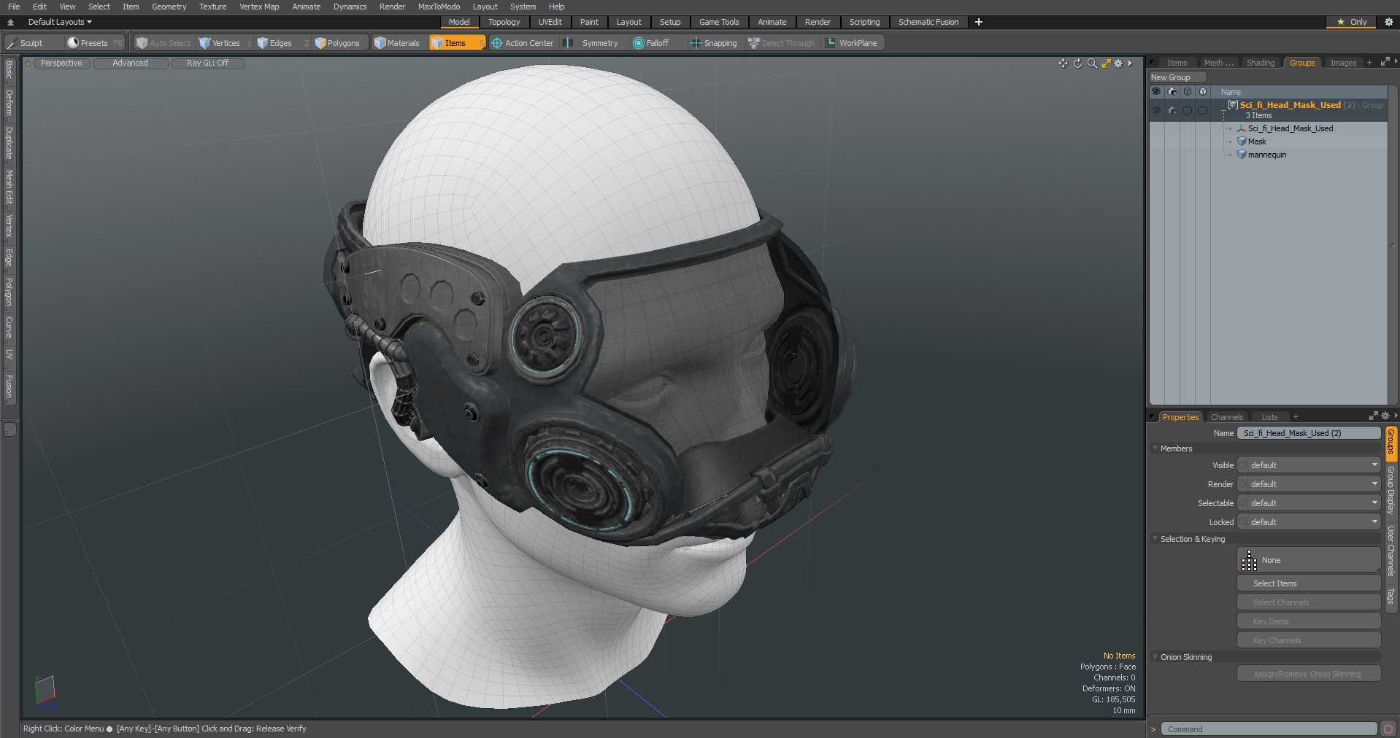The image size is (1400, 738).
Task: Toggle the Render channel keyframe dot
Action: point(1242,484)
